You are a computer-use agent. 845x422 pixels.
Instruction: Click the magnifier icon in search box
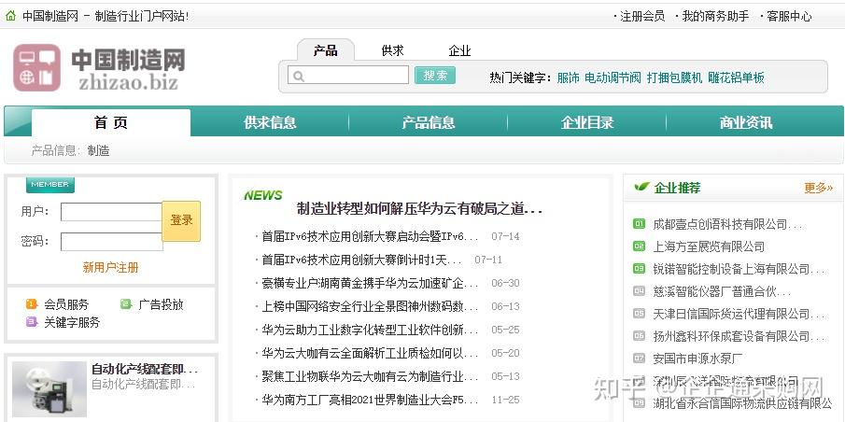(x=299, y=76)
